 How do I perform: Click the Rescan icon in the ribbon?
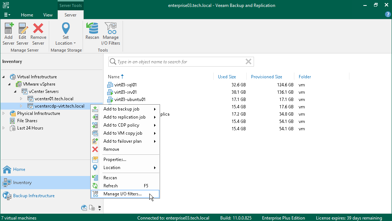92,31
